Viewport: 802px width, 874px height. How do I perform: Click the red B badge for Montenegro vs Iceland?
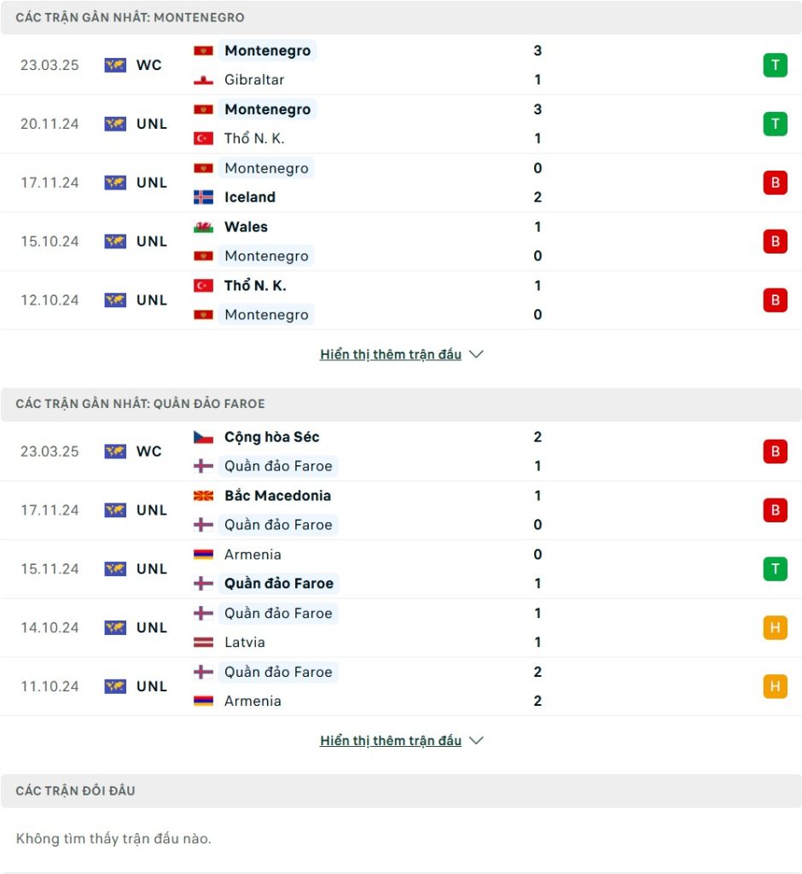[x=775, y=183]
